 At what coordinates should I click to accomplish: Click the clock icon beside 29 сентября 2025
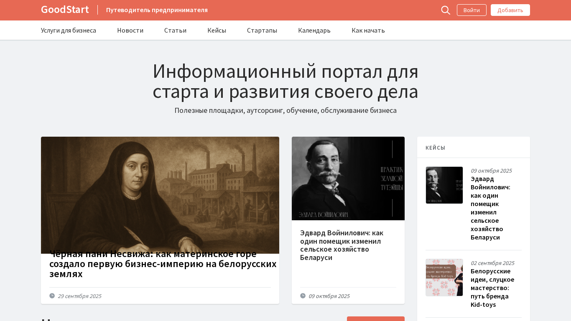coord(52,296)
